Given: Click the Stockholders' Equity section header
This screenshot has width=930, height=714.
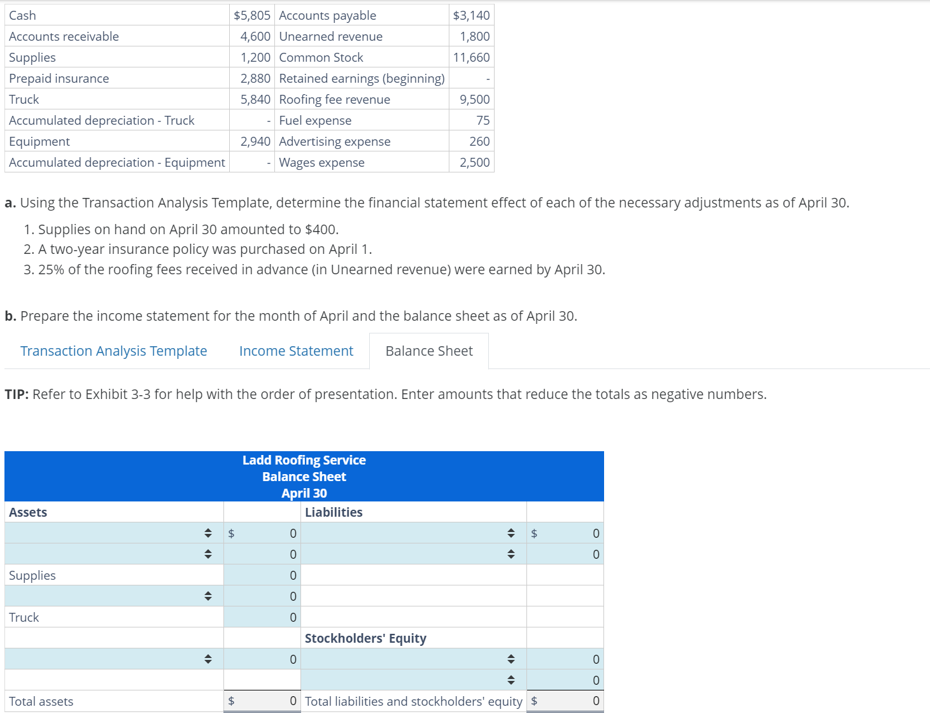Looking at the screenshot, I should click(365, 638).
